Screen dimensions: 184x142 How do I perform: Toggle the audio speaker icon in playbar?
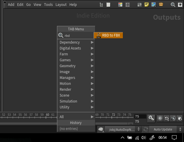pos(173,118)
